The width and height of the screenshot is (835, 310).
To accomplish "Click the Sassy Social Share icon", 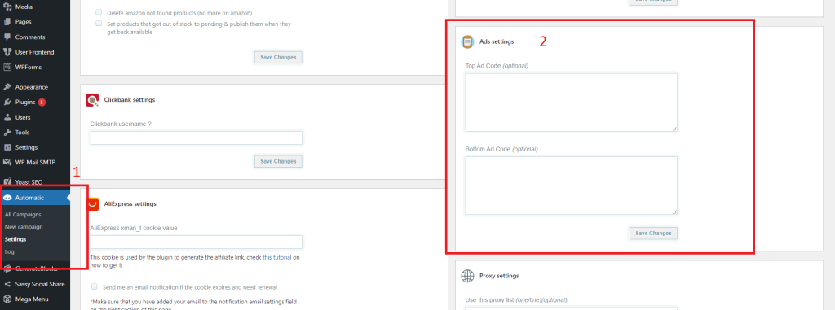I will click(x=7, y=284).
